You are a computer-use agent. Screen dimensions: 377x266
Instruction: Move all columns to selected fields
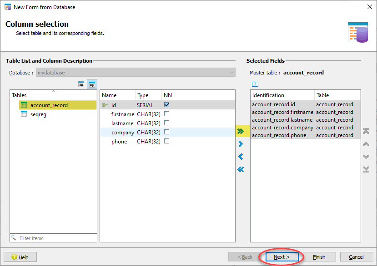click(241, 131)
